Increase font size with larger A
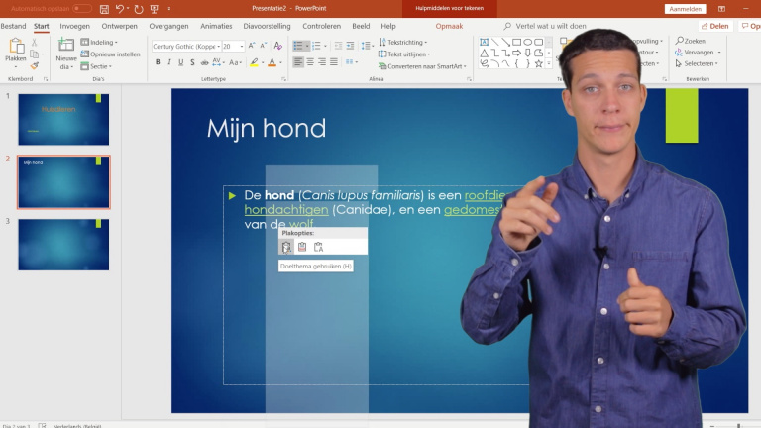Image resolution: width=761 pixels, height=428 pixels. 252,46
